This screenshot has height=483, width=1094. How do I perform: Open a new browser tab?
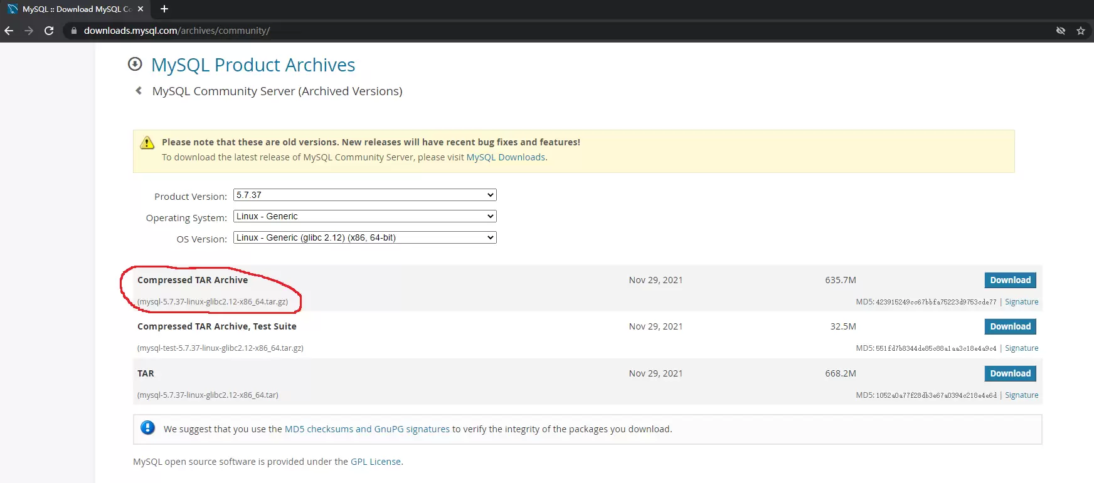coord(164,9)
